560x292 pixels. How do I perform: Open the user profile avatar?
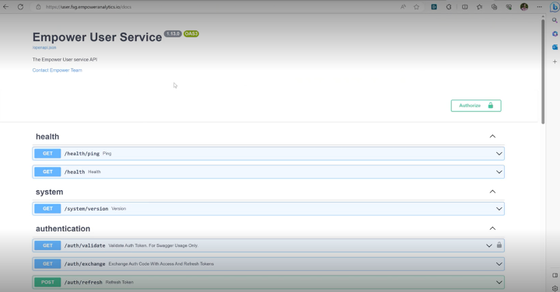524,7
